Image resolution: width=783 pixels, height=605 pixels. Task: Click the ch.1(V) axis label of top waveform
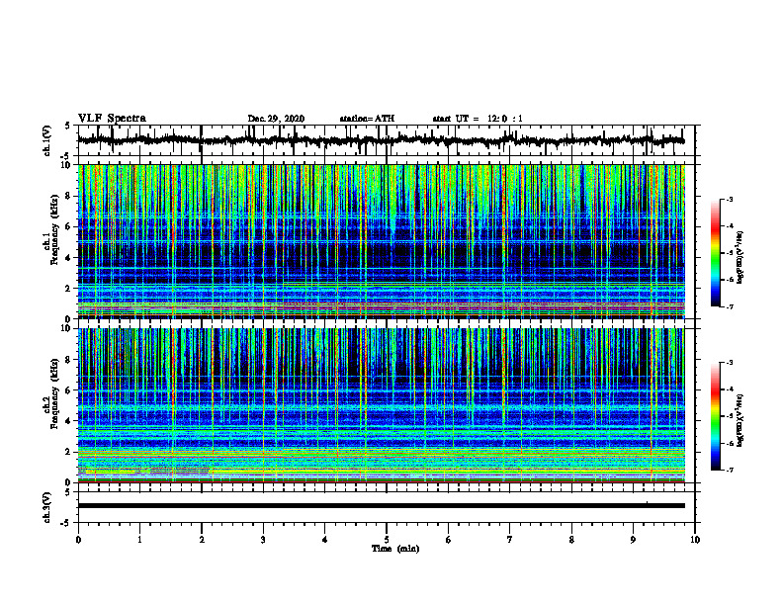click(x=47, y=140)
